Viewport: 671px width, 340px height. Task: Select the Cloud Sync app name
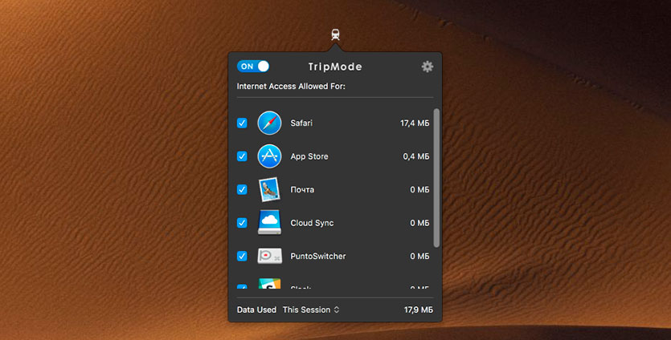coord(312,223)
